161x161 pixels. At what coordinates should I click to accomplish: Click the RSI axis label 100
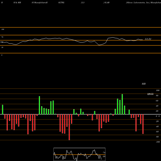[3, 29]
